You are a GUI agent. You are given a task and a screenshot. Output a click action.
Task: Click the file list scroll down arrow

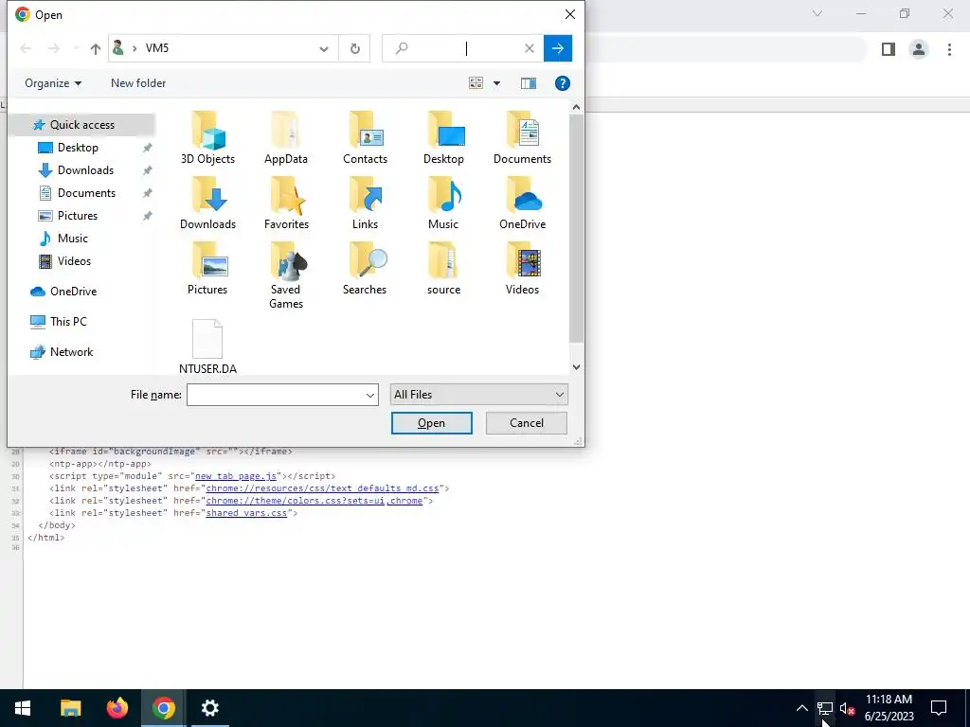[576, 367]
